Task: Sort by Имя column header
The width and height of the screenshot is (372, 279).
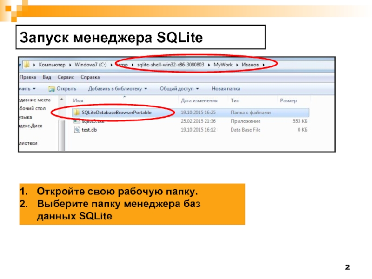Action: (78, 100)
